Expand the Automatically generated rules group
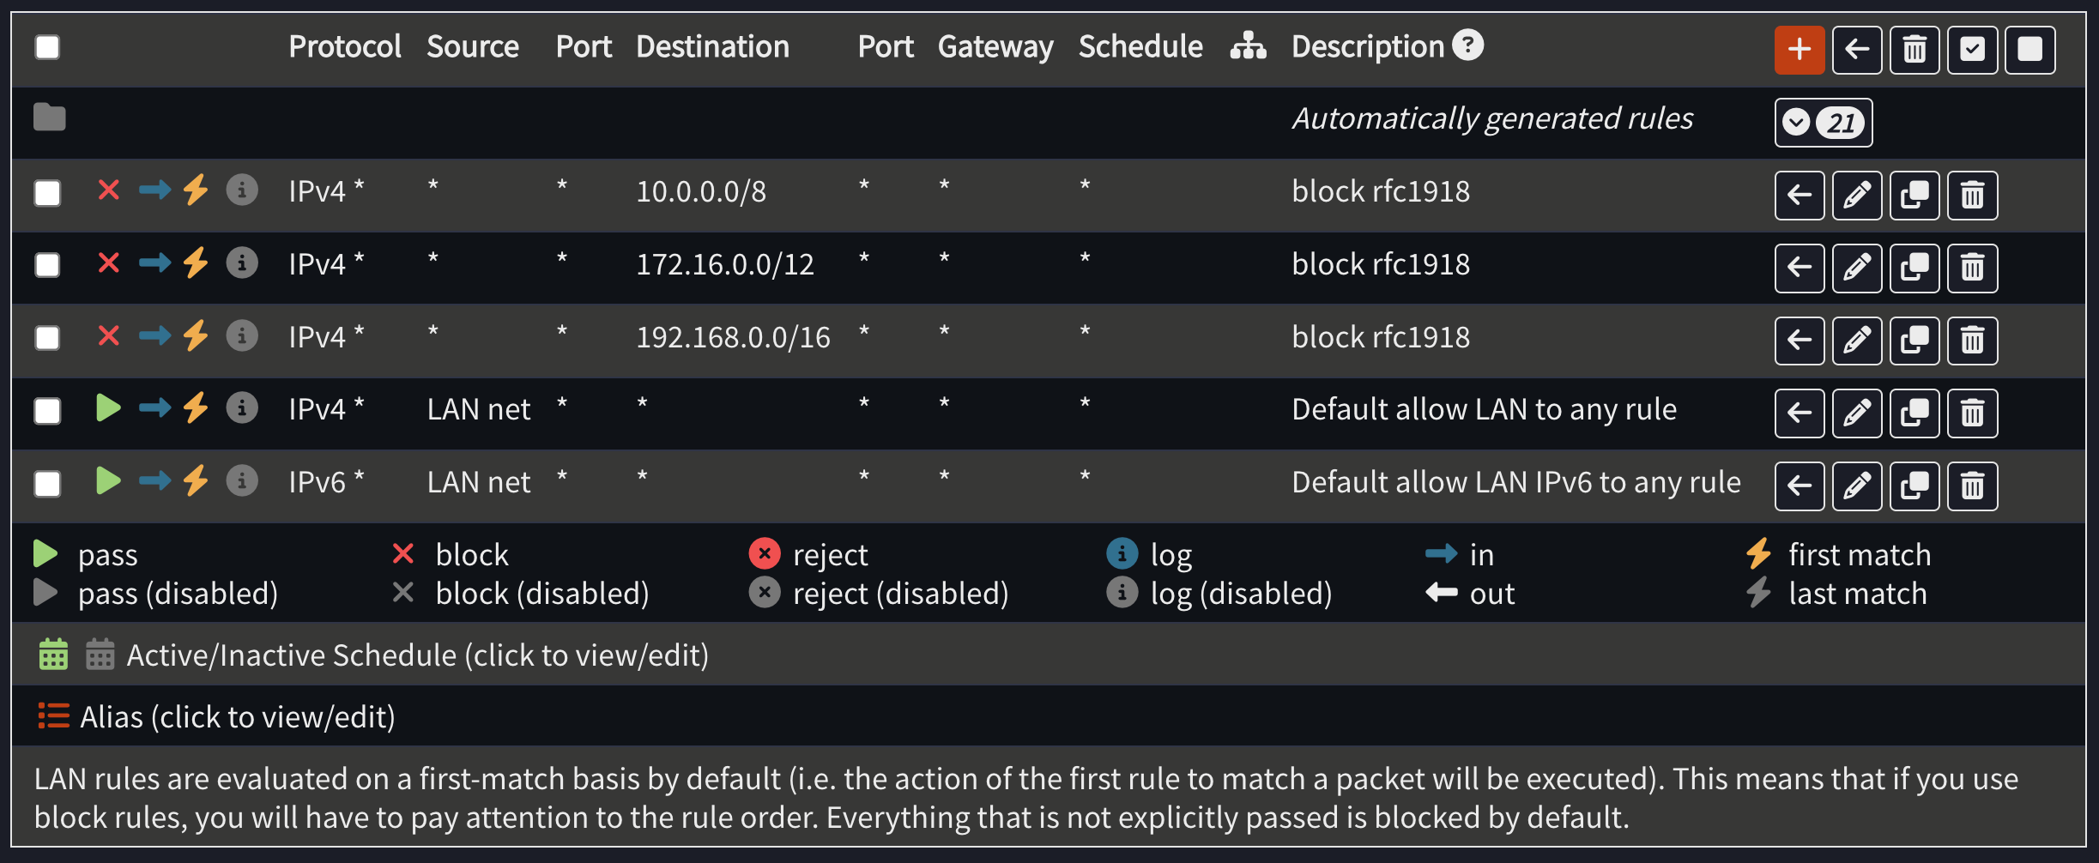The width and height of the screenshot is (2099, 863). pos(1823,122)
